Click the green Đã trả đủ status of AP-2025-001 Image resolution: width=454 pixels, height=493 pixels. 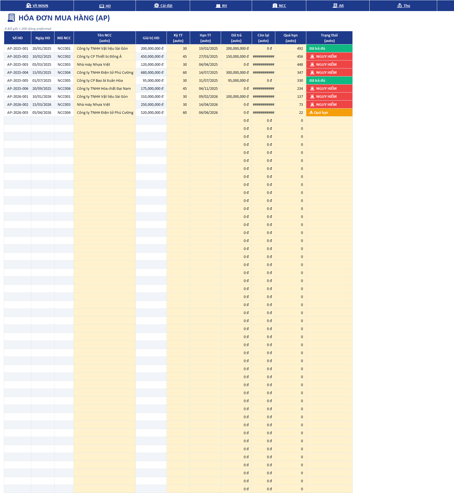329,48
